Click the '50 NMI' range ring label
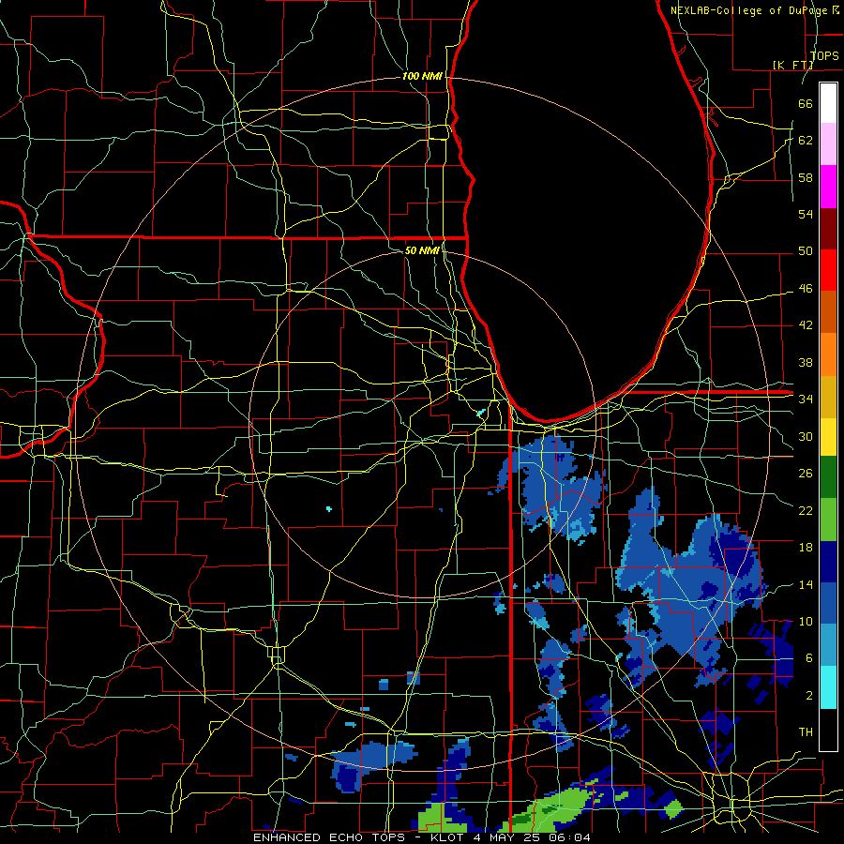 [x=421, y=250]
